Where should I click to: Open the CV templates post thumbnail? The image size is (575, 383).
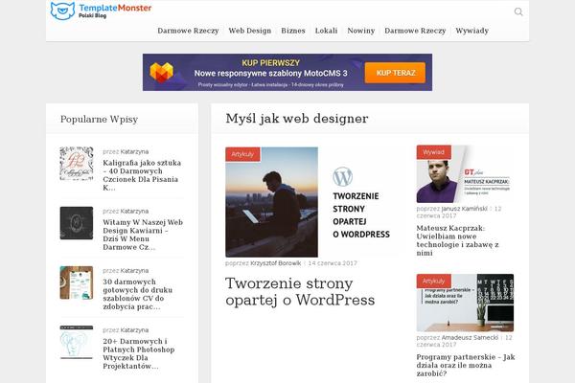tap(77, 282)
